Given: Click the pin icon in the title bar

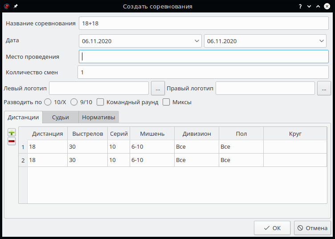Looking at the screenshot, I should coord(16,6).
